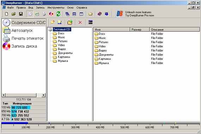Screen dimensions: 201x134
Task: Click the New project toolbar icon
Action: point(6,14)
